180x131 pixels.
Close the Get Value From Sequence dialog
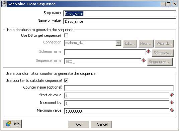pyautogui.click(x=175, y=4)
